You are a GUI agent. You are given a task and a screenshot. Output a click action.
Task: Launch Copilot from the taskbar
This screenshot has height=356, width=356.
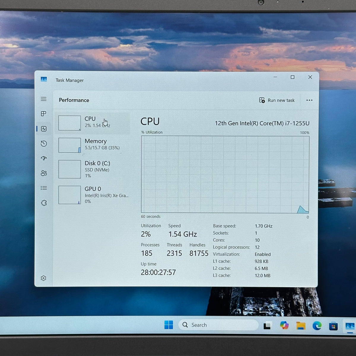(x=284, y=325)
